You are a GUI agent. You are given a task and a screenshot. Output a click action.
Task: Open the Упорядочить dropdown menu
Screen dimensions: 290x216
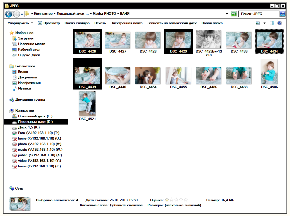20,23
